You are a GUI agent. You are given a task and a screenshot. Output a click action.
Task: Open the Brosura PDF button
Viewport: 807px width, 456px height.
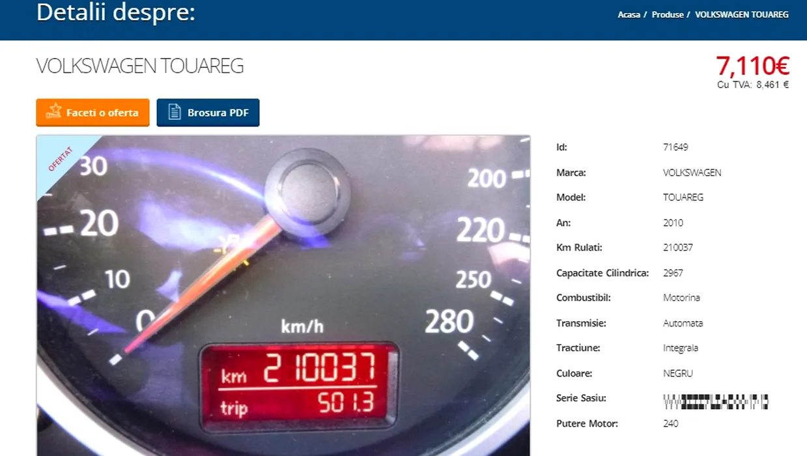pos(208,113)
